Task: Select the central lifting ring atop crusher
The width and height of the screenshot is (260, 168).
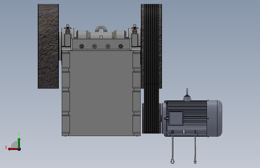Action: [101, 28]
